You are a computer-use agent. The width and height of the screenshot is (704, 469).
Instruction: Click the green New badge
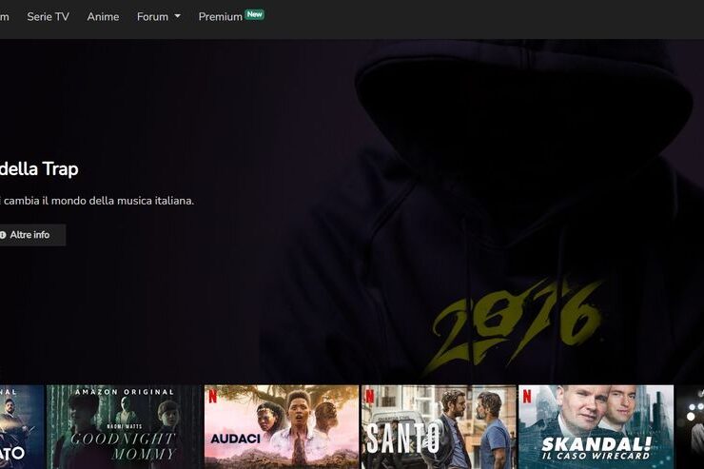pyautogui.click(x=255, y=14)
